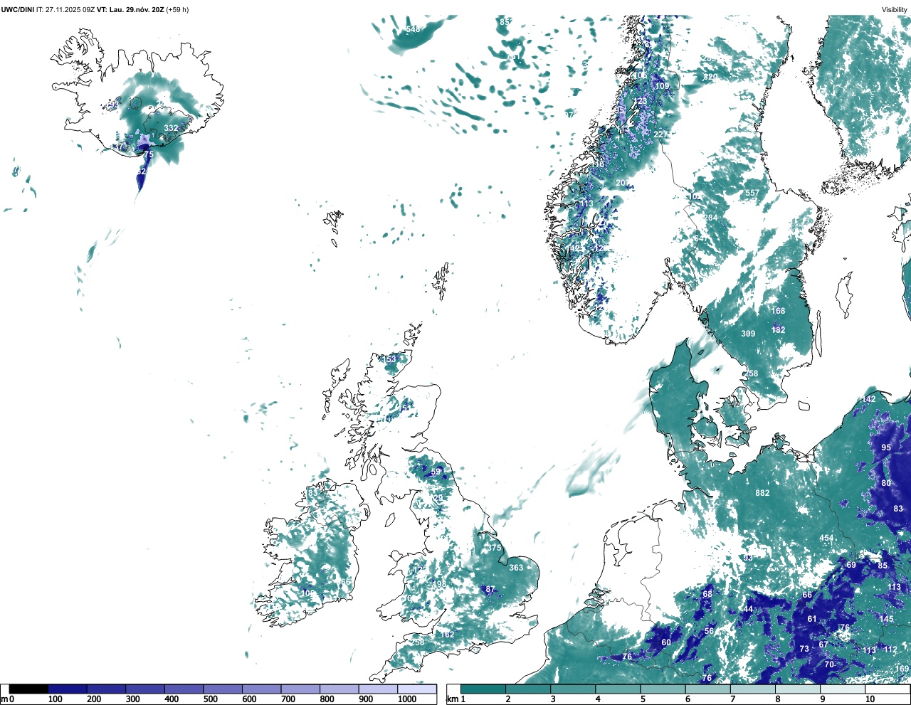911x705 pixels.
Task: Click the '454' visibility value
Action: coord(826,539)
